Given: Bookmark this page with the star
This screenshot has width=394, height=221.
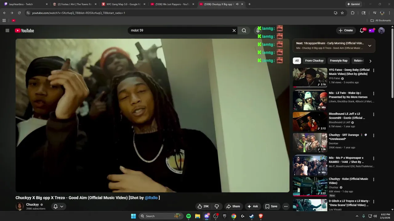Looking at the screenshot, I should click(342, 13).
